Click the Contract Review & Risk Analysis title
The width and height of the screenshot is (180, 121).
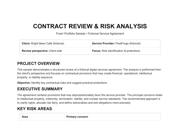point(90,26)
